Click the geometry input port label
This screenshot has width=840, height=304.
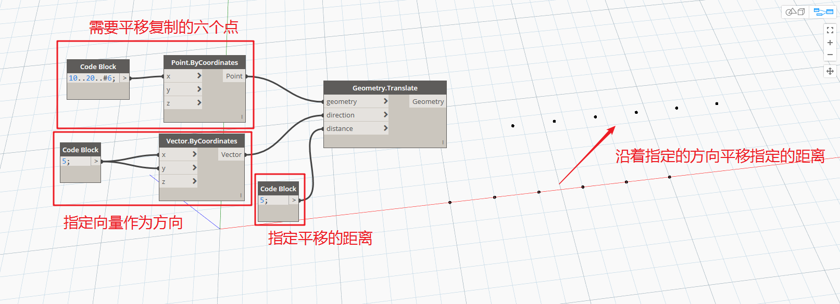tap(342, 101)
